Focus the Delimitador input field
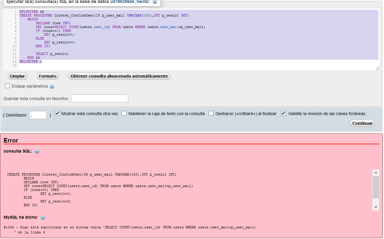384x239 pixels. [38, 115]
